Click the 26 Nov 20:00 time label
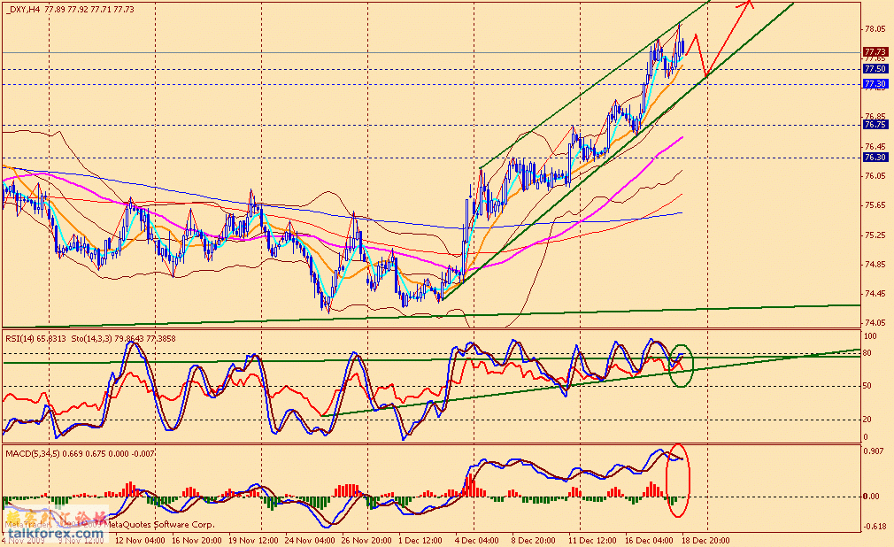Viewport: 894px width, 547px height. coord(366,540)
